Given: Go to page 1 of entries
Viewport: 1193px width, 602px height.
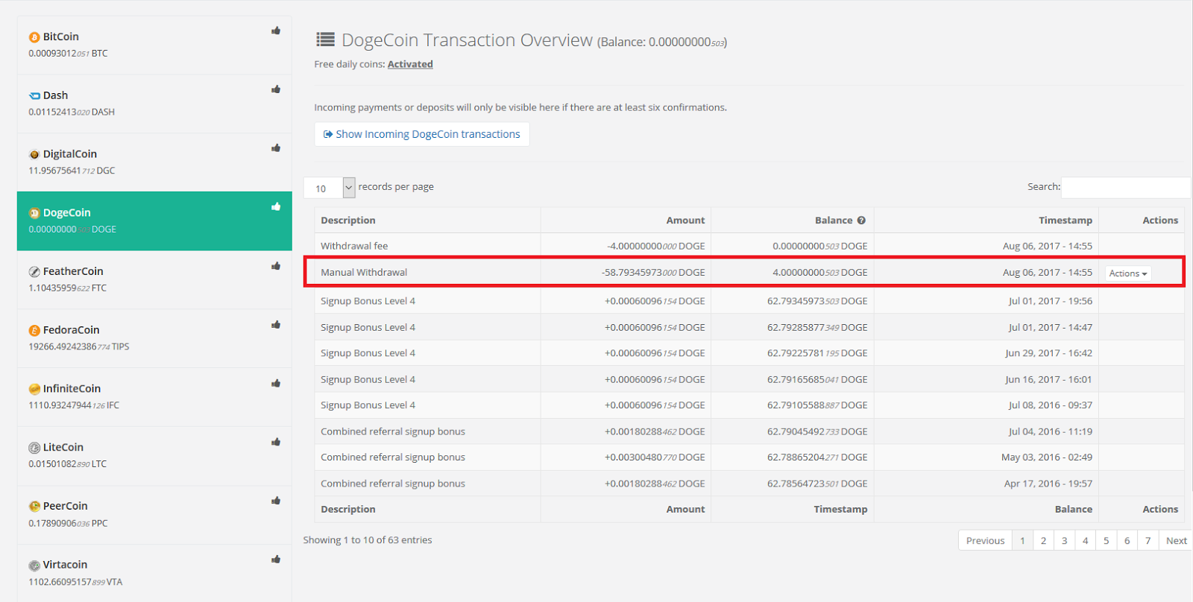Looking at the screenshot, I should point(1022,541).
